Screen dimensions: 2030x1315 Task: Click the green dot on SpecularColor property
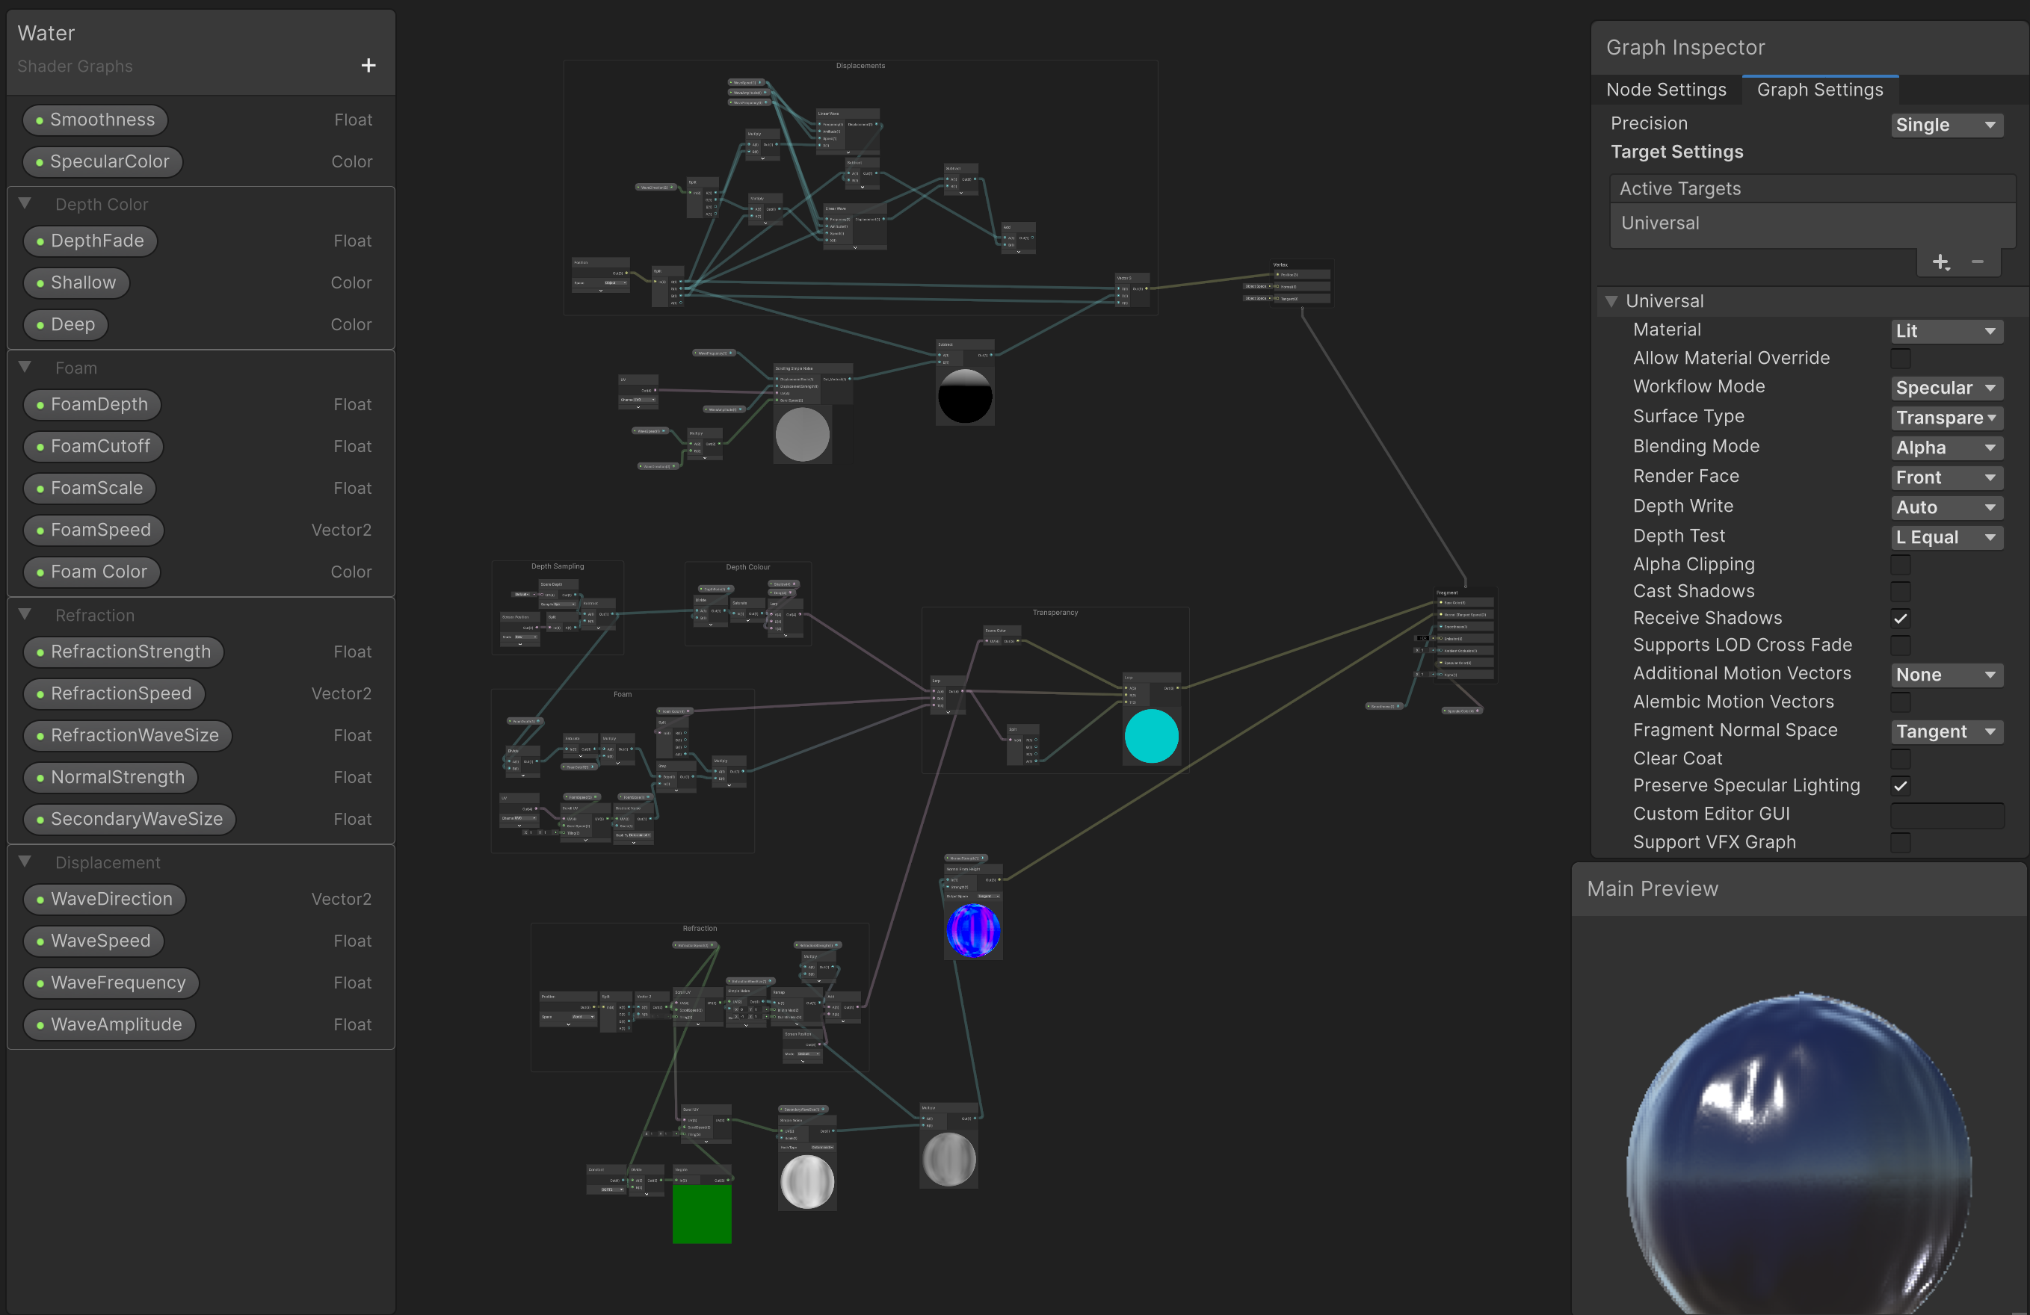(x=39, y=162)
